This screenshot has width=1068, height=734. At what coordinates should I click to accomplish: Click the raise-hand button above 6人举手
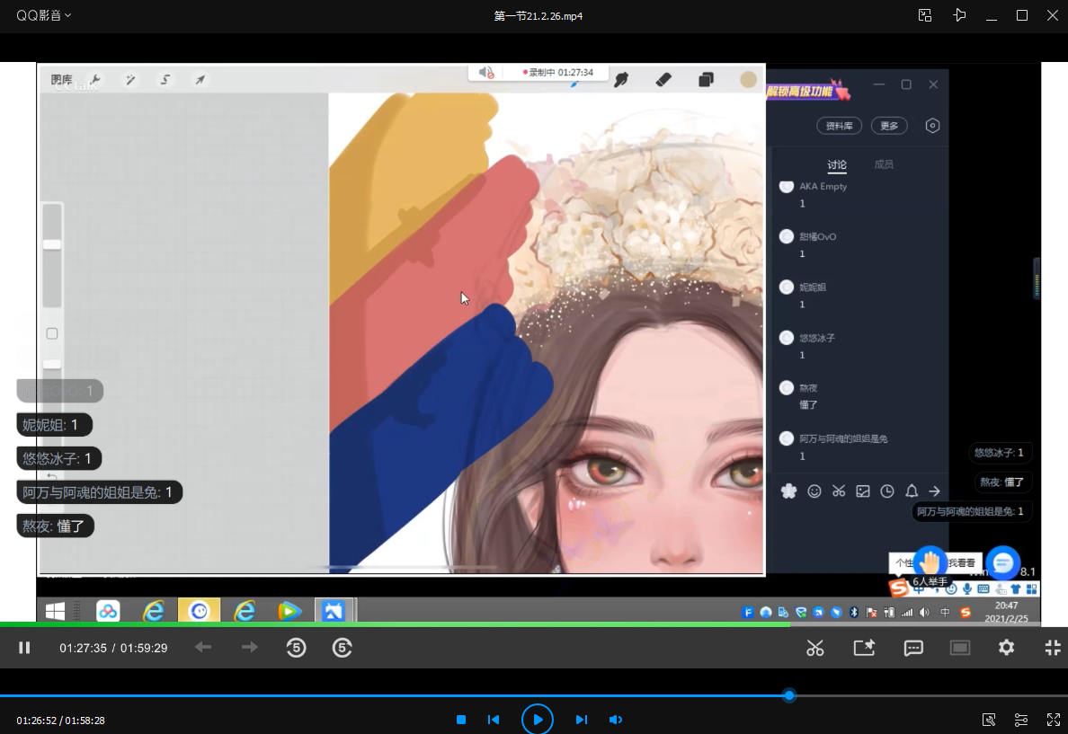tap(930, 562)
